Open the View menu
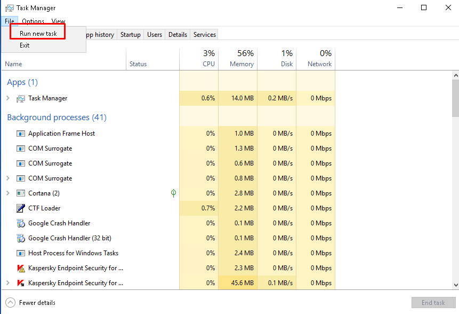Screen dimensions: 459x314 coord(58,21)
